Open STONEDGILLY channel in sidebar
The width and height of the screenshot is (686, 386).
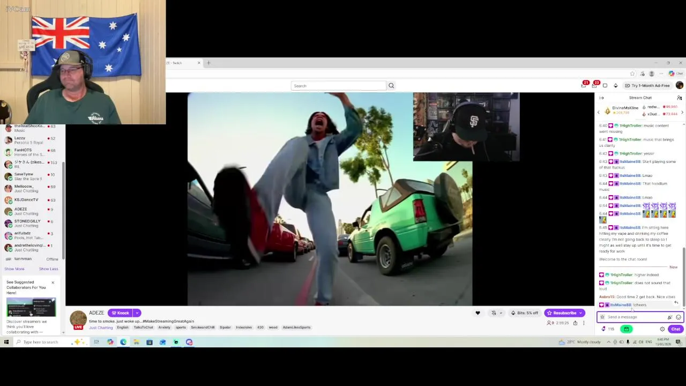(x=31, y=223)
